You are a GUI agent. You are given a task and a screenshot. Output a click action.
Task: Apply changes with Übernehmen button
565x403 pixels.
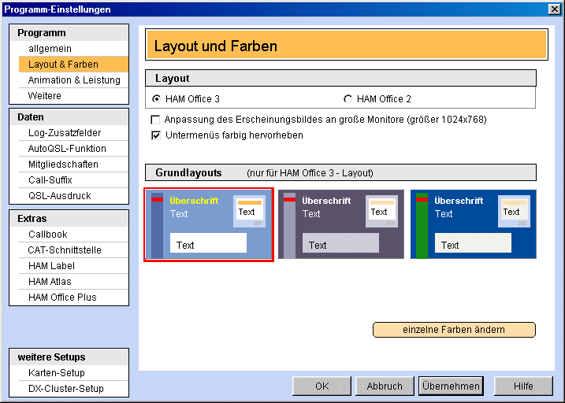(451, 386)
